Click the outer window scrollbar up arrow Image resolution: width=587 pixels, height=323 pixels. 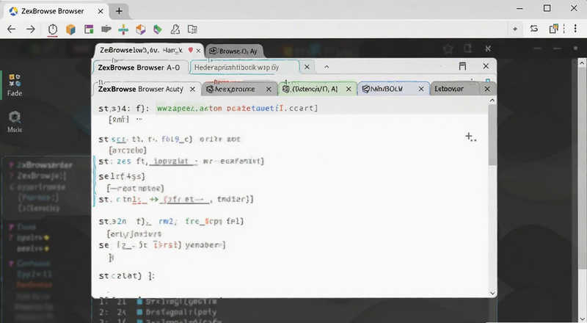(x=582, y=64)
